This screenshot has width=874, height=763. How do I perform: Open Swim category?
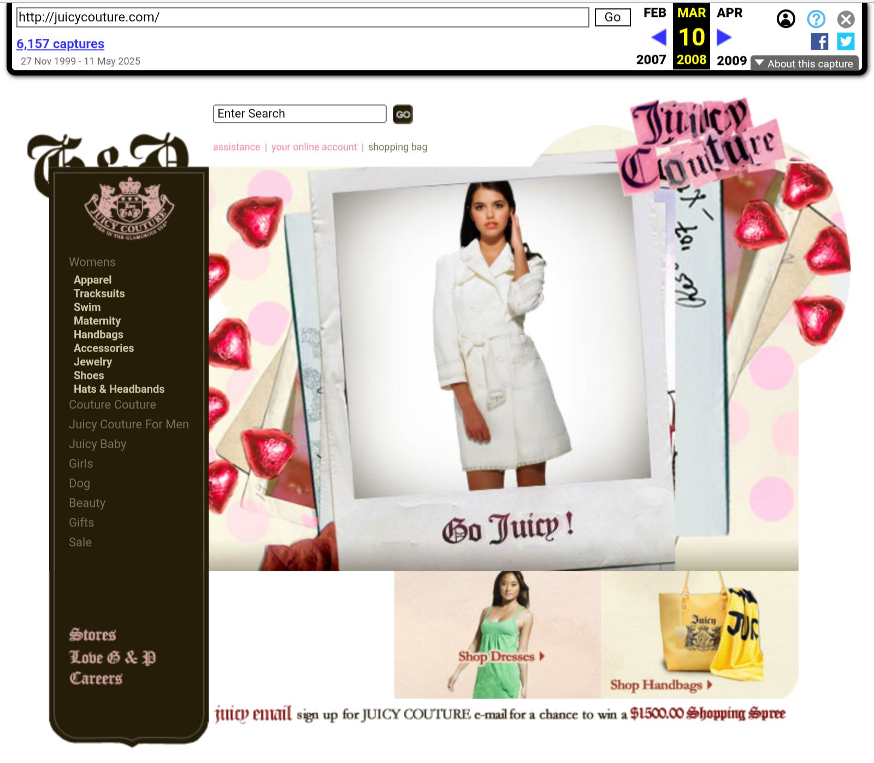coord(87,307)
